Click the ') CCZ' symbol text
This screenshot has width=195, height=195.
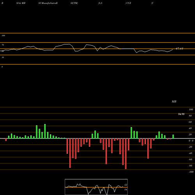click(x=128, y=3)
